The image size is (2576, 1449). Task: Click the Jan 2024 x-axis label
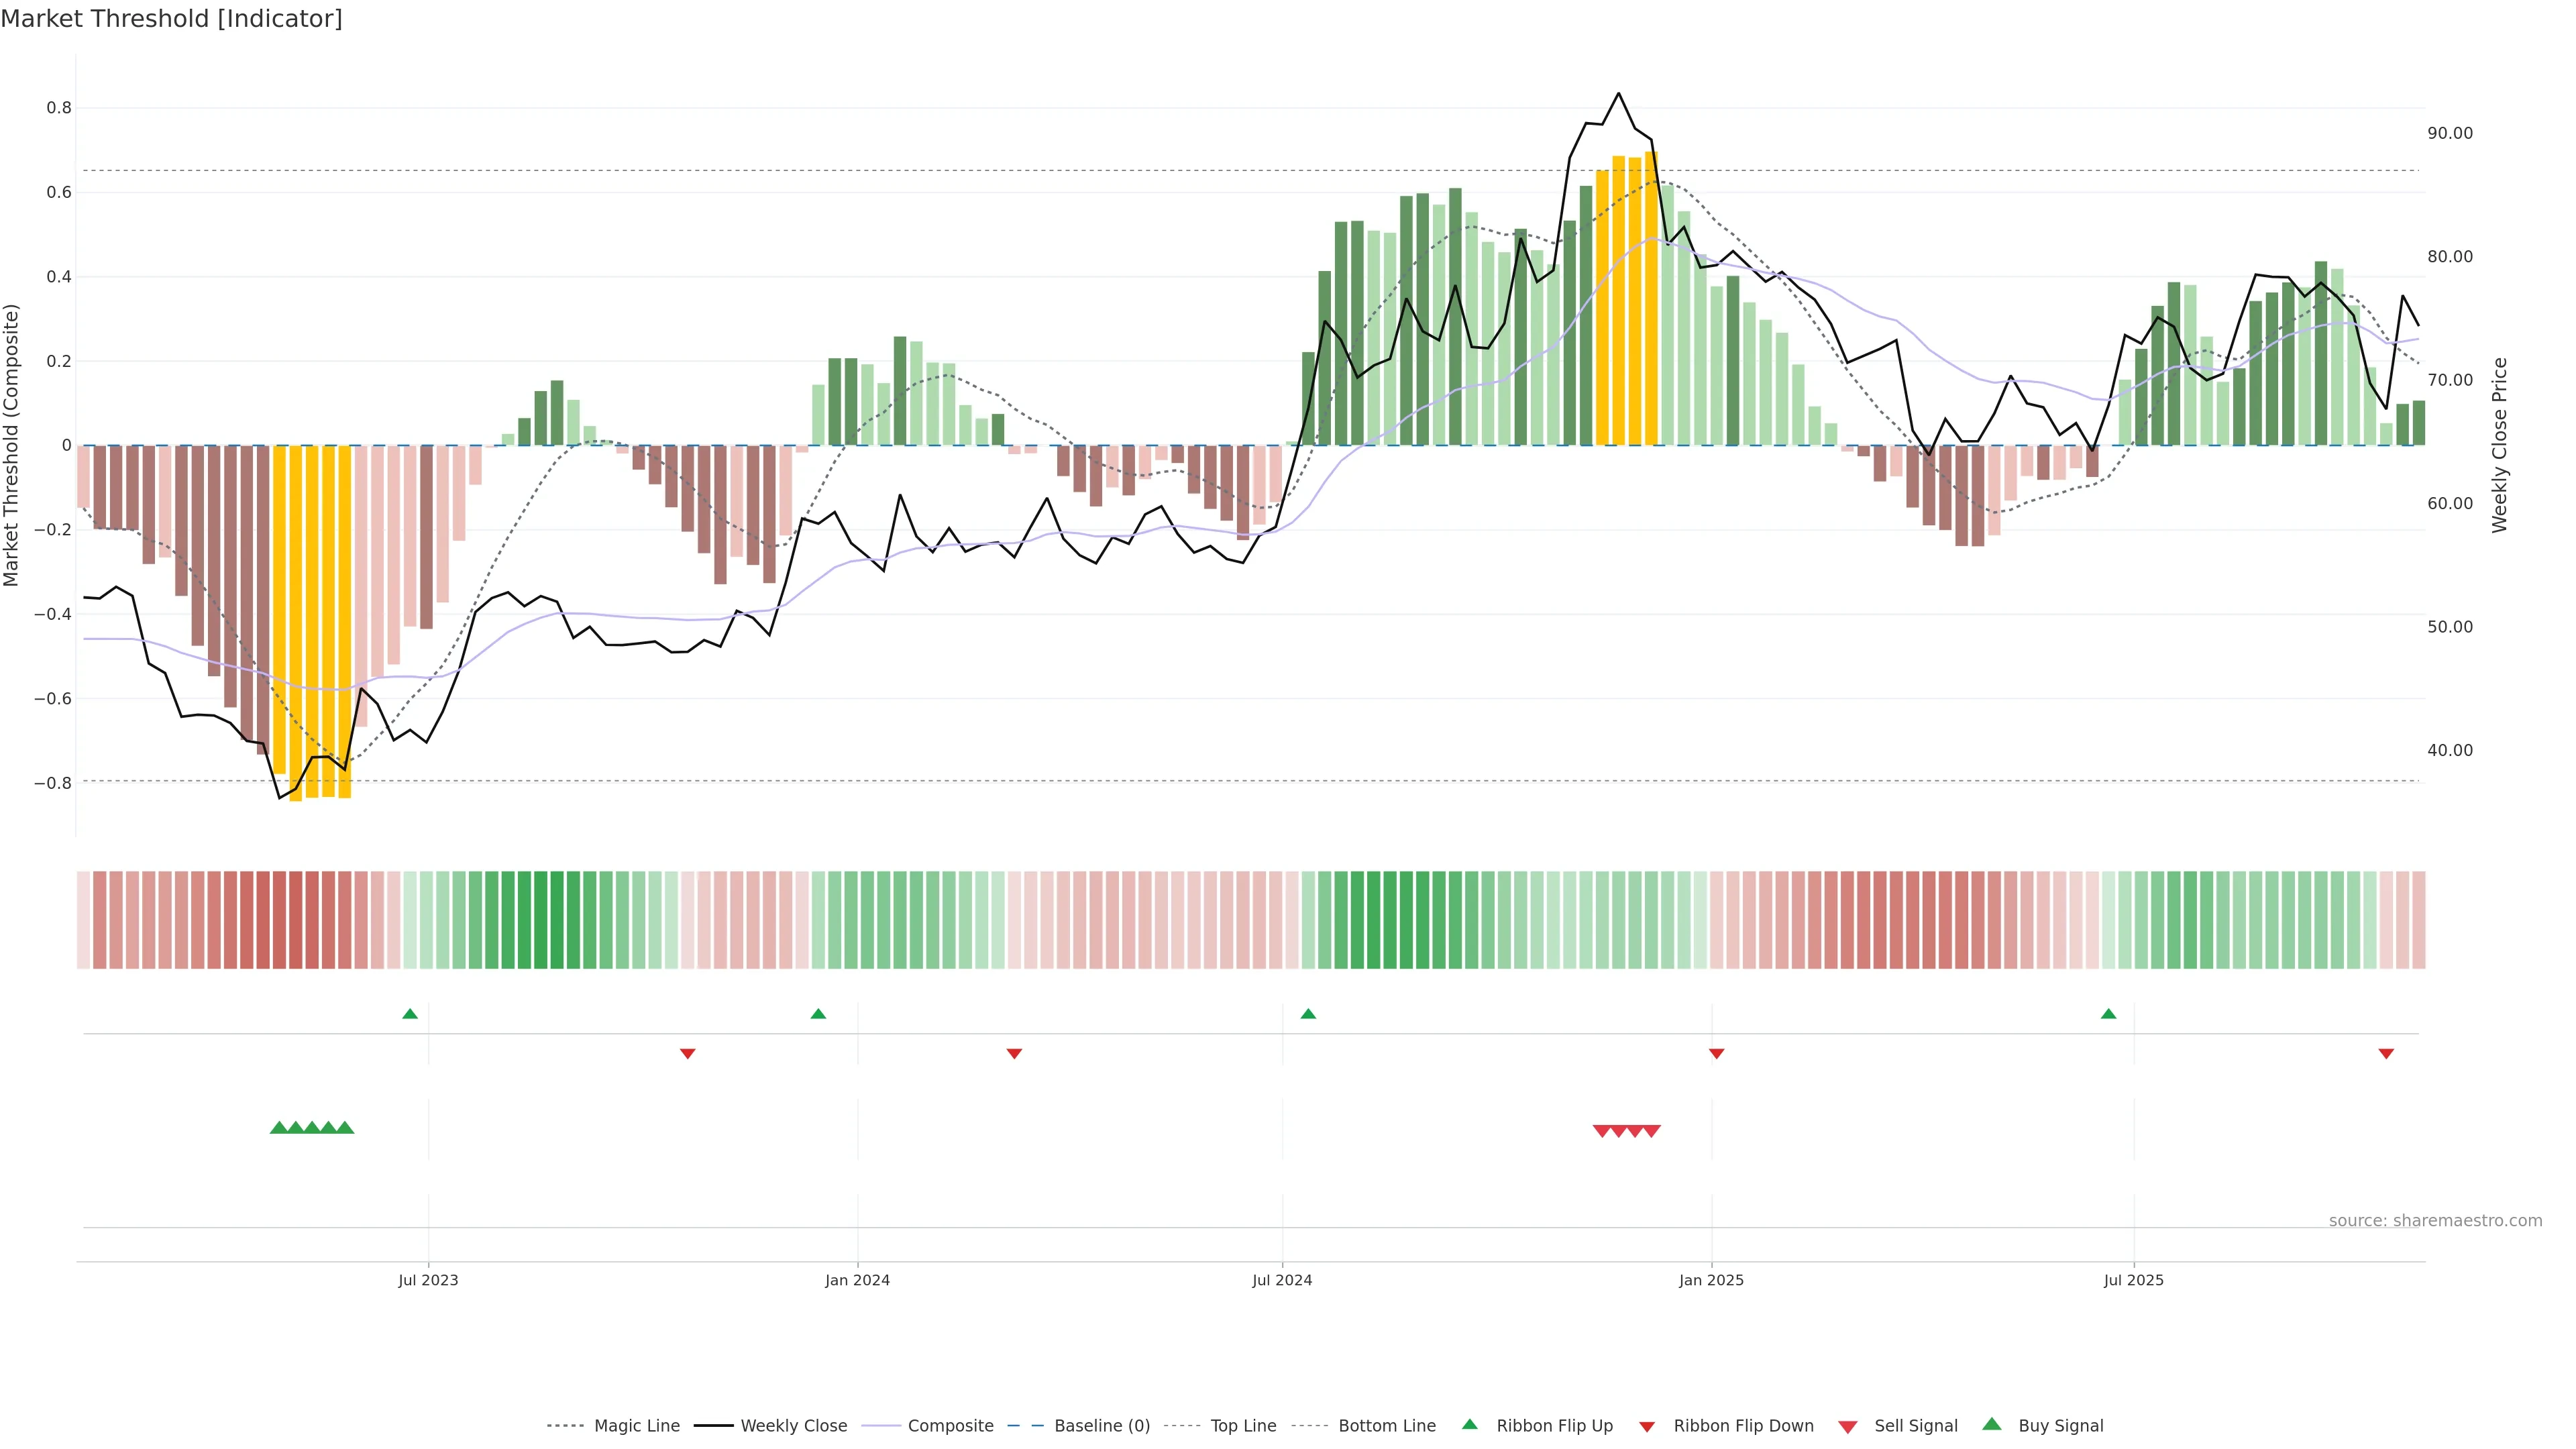tap(857, 1280)
